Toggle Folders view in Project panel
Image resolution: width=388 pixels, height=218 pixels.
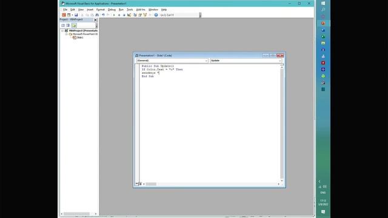point(74,25)
